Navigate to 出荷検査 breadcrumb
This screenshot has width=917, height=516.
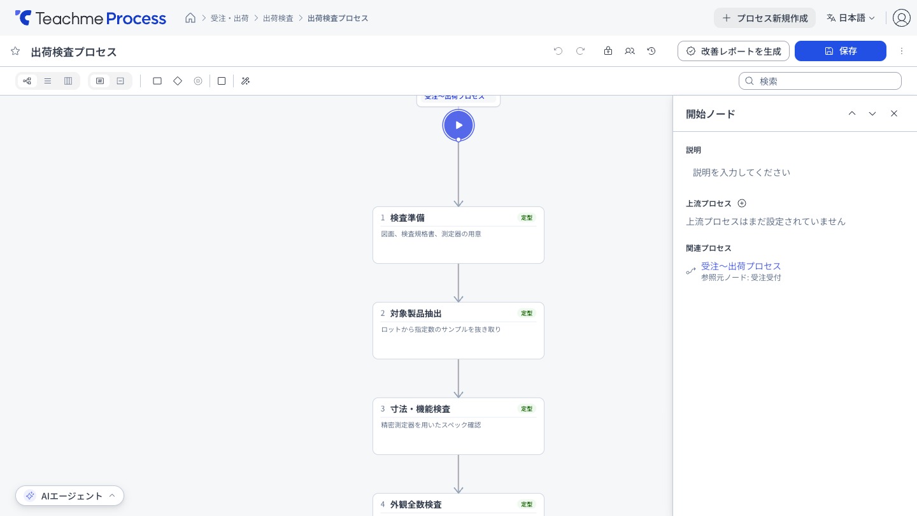[x=278, y=18]
